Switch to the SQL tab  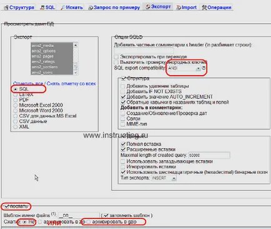pos(47,8)
